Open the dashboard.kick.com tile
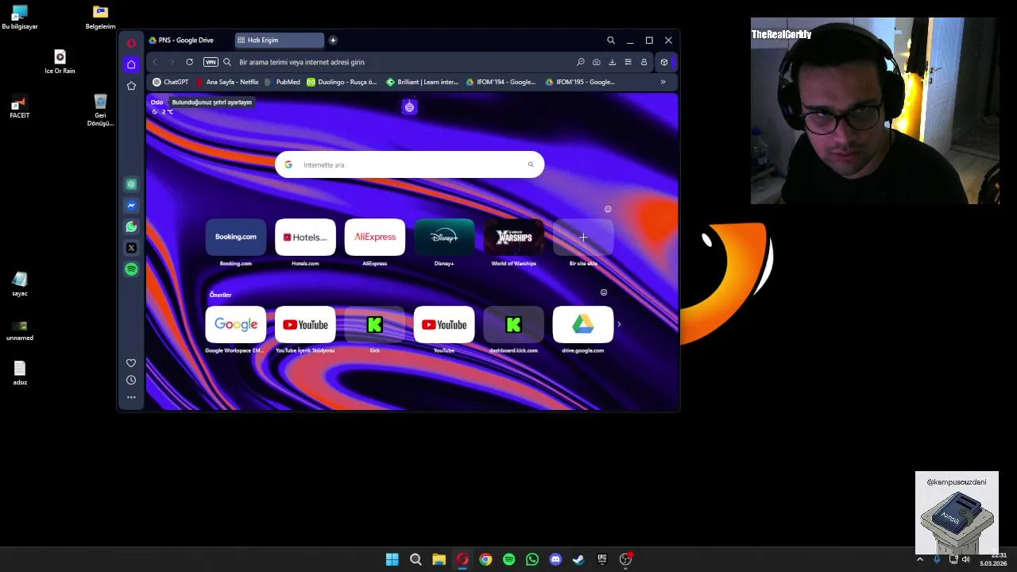The height and width of the screenshot is (572, 1017). pos(513,325)
